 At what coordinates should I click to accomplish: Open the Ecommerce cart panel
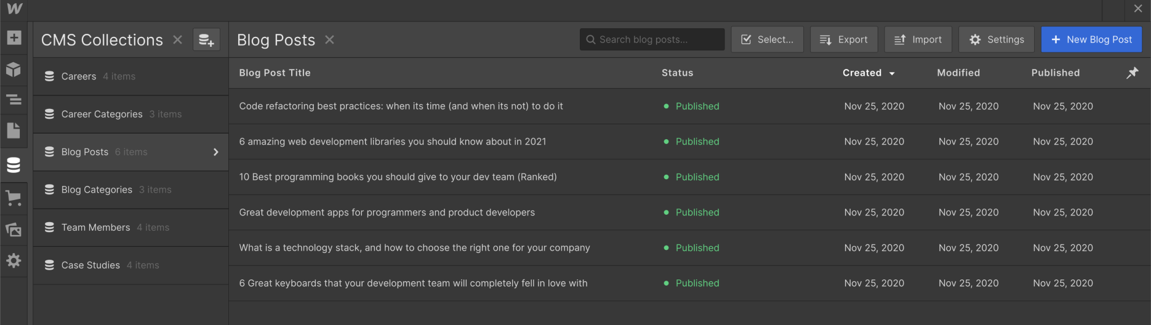tap(14, 198)
